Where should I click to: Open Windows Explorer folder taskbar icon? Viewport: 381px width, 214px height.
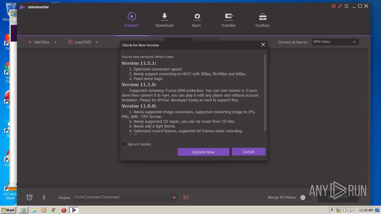click(34, 210)
